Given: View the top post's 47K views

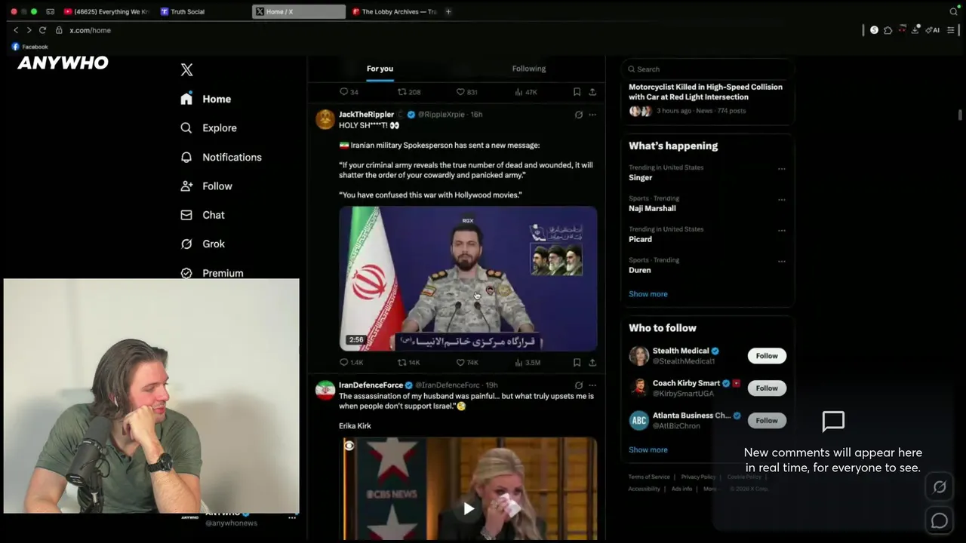Looking at the screenshot, I should click(526, 92).
